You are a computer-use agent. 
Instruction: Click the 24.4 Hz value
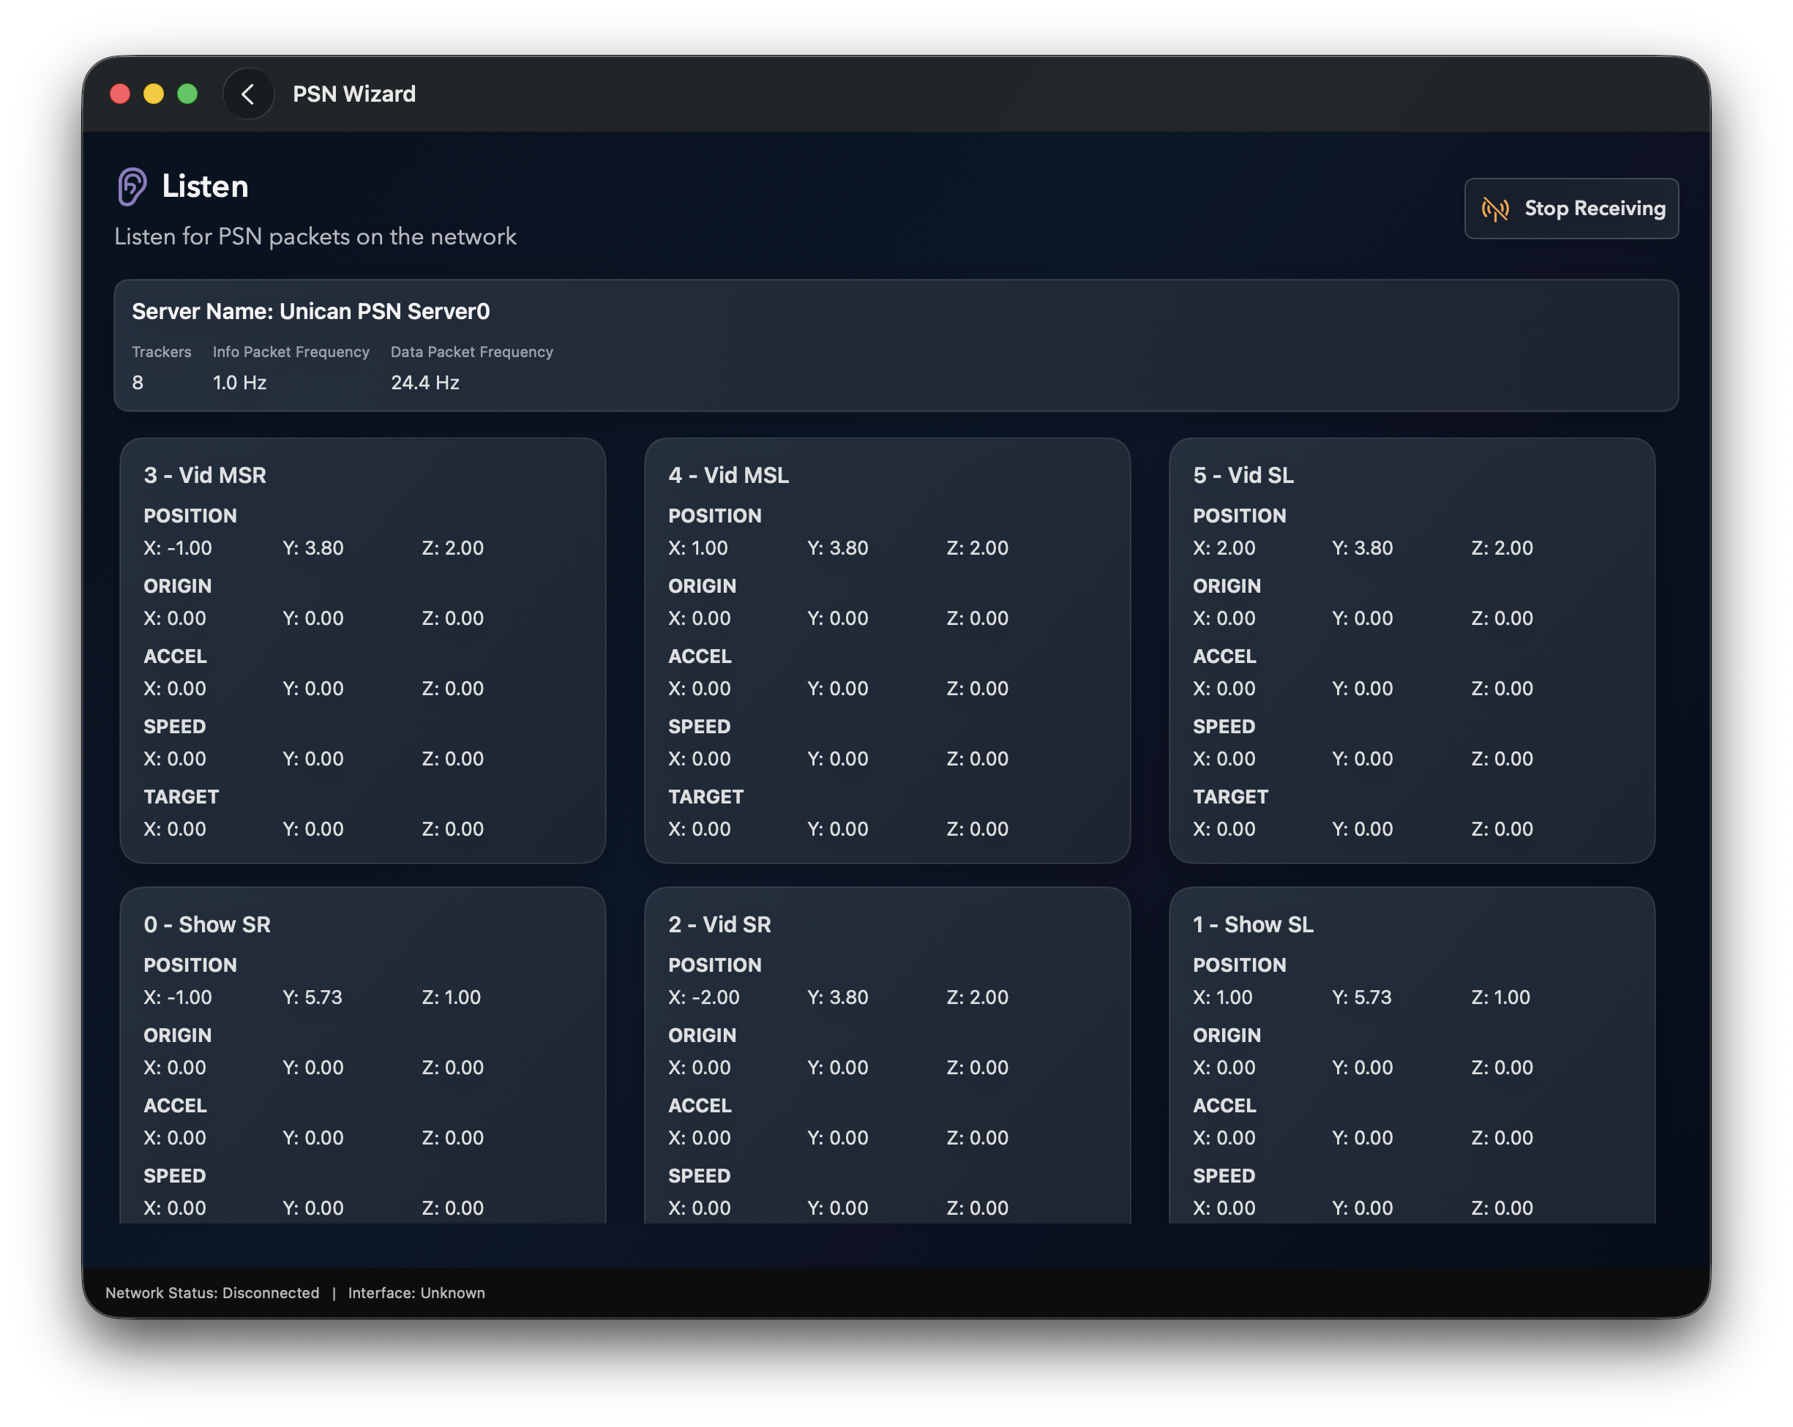coord(425,383)
